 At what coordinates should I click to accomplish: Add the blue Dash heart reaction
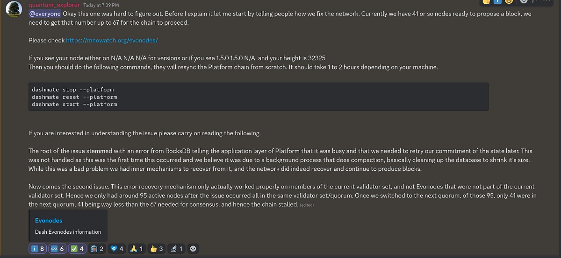(116, 249)
